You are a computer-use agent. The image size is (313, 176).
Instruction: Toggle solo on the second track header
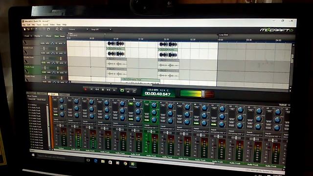click(48, 53)
